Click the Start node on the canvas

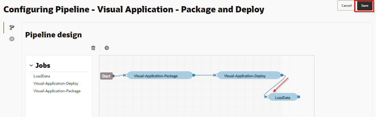click(x=106, y=76)
